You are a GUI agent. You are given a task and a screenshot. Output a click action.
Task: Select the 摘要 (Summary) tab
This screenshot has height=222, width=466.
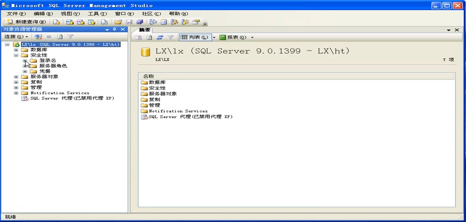[x=145, y=30]
